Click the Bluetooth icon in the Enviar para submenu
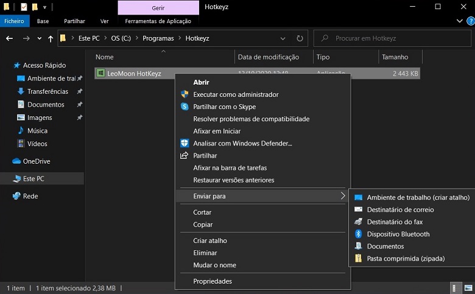This screenshot has width=475, height=294. click(x=358, y=234)
